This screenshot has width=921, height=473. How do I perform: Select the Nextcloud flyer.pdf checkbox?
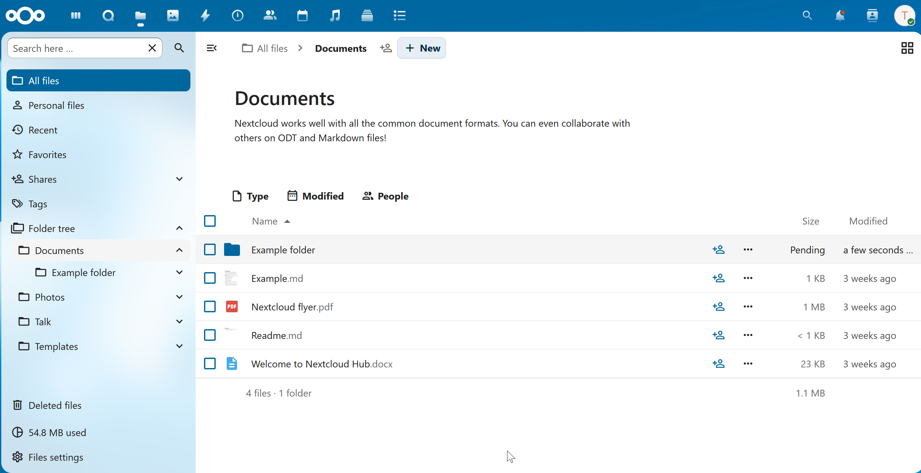(210, 306)
